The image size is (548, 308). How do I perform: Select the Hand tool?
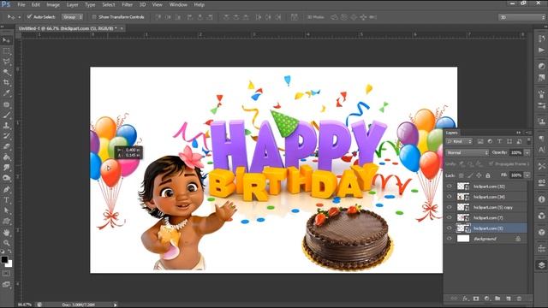(6, 232)
